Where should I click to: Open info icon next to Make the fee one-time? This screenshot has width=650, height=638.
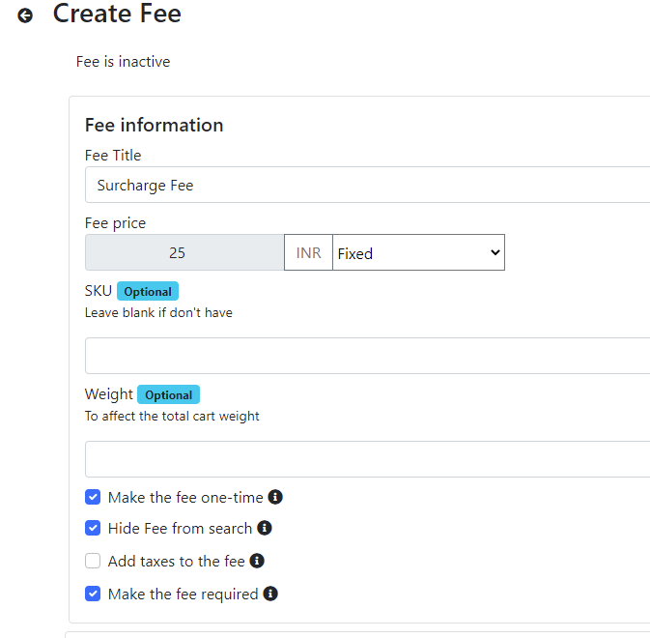point(275,497)
